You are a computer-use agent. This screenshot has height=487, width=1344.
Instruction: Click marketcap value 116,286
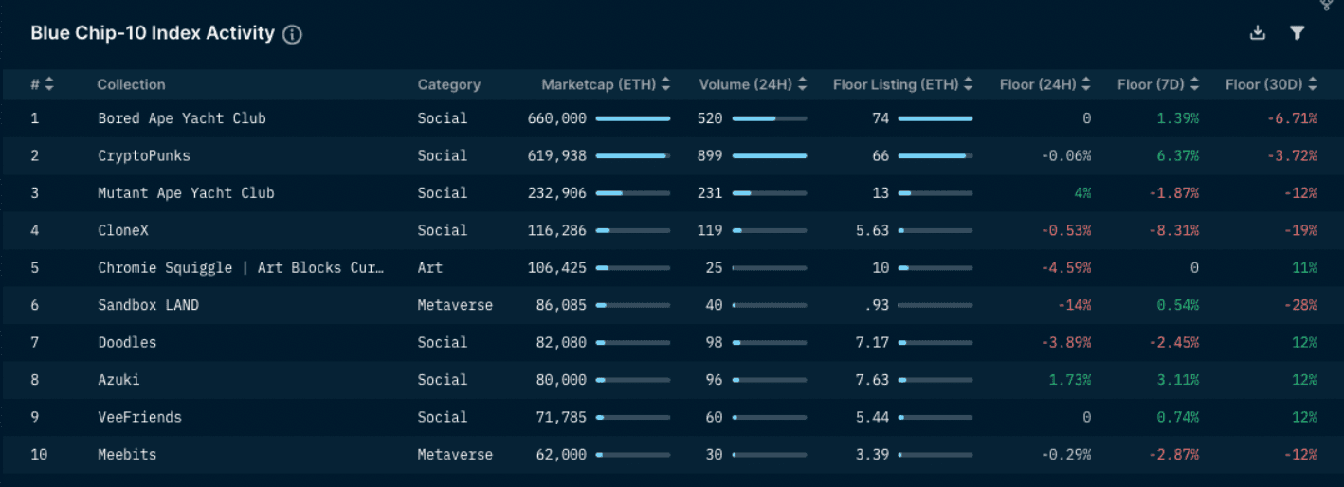pyautogui.click(x=557, y=230)
